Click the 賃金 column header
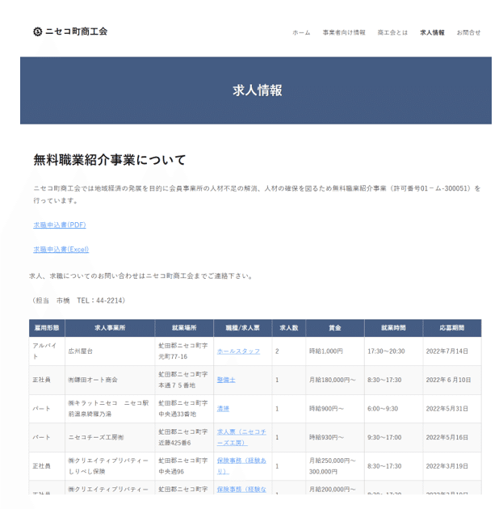Viewport: 503px width, 509px height. tap(335, 328)
